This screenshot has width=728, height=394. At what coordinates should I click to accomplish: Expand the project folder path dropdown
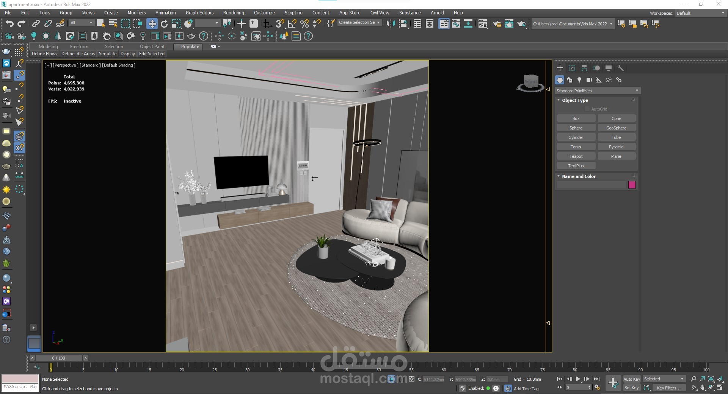[573, 24]
